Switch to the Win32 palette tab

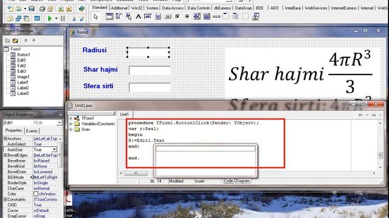tap(137, 8)
